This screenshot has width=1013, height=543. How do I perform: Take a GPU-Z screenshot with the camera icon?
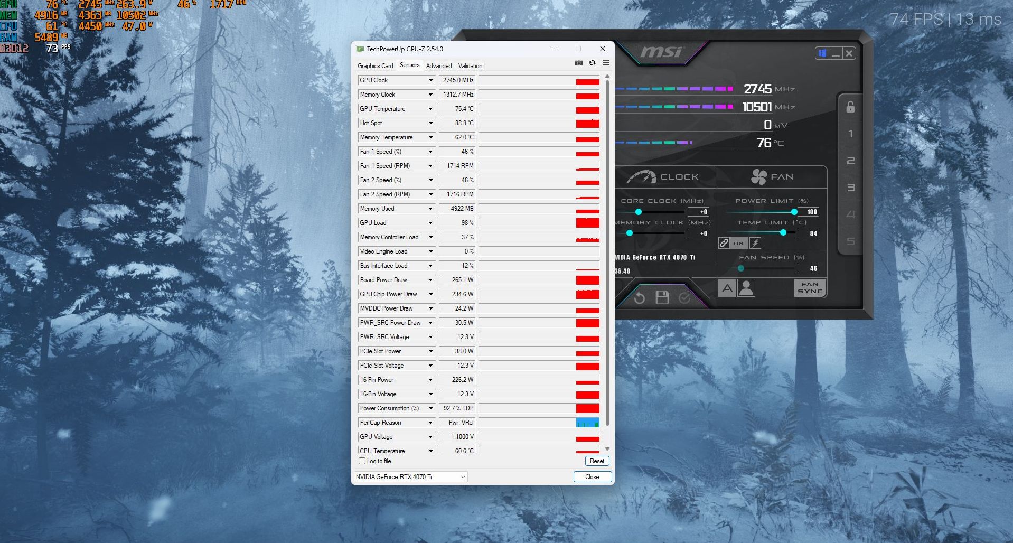click(x=579, y=63)
